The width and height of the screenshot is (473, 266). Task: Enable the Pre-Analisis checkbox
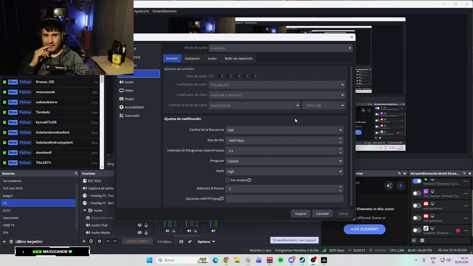tap(227, 180)
